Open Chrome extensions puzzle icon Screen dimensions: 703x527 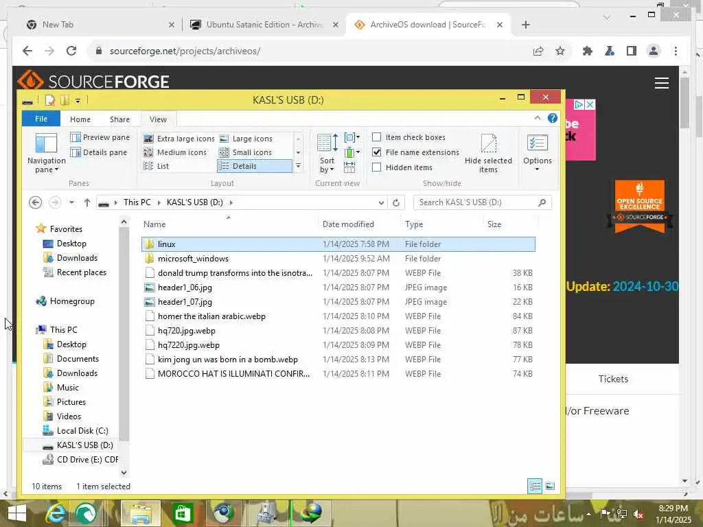coord(587,51)
